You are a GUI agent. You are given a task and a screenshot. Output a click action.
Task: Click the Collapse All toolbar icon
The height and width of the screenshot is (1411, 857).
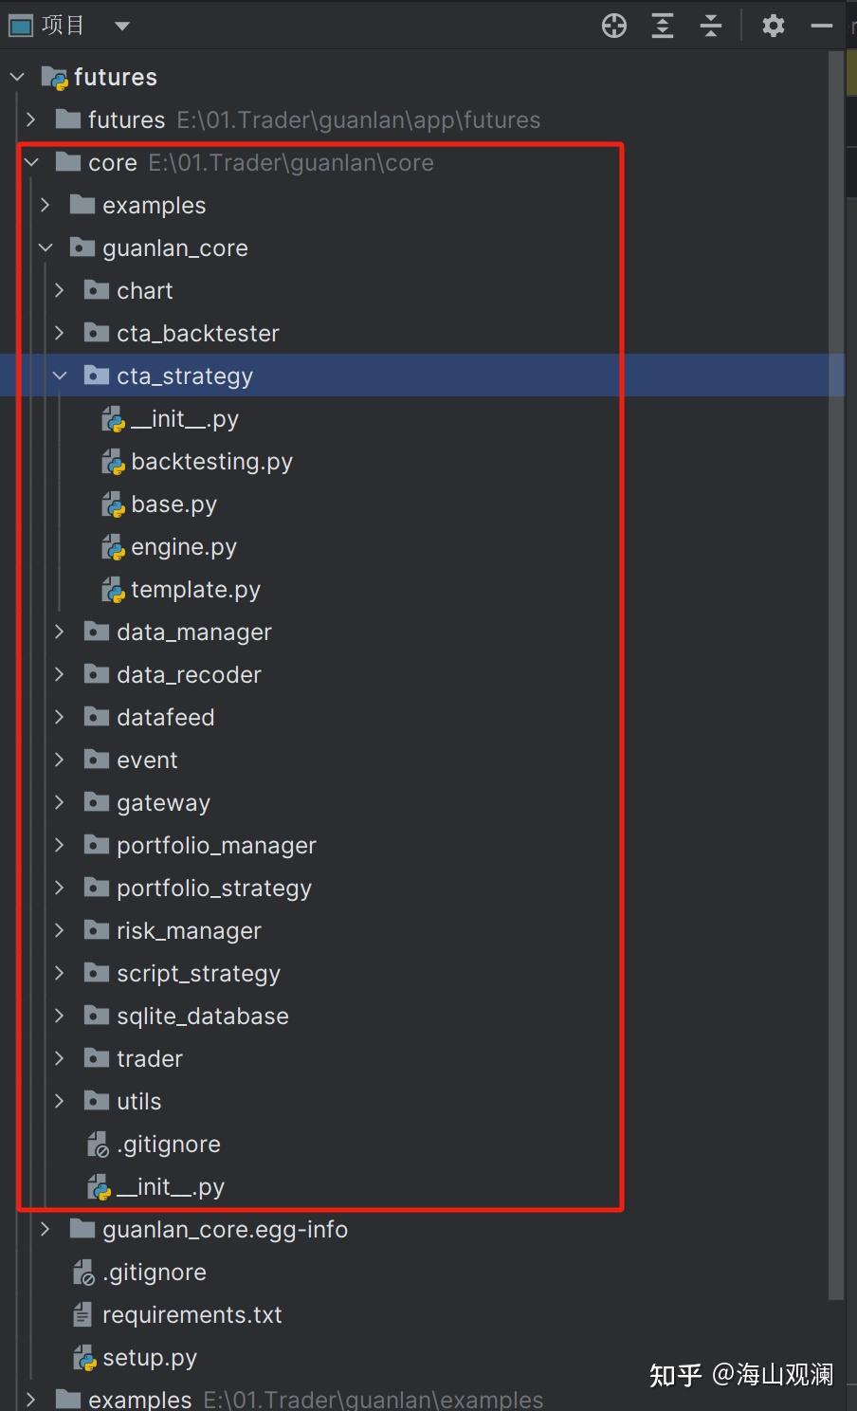tap(711, 26)
